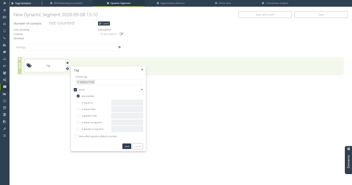The height and width of the screenshot is (185, 352).
Task: Click the segment title New Dynamic Segment
Action: (56, 15)
